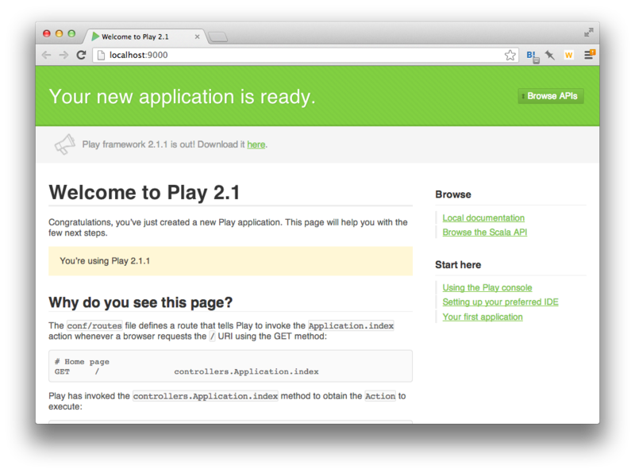
Task: Click the Application.index inline code
Action: pos(351,325)
